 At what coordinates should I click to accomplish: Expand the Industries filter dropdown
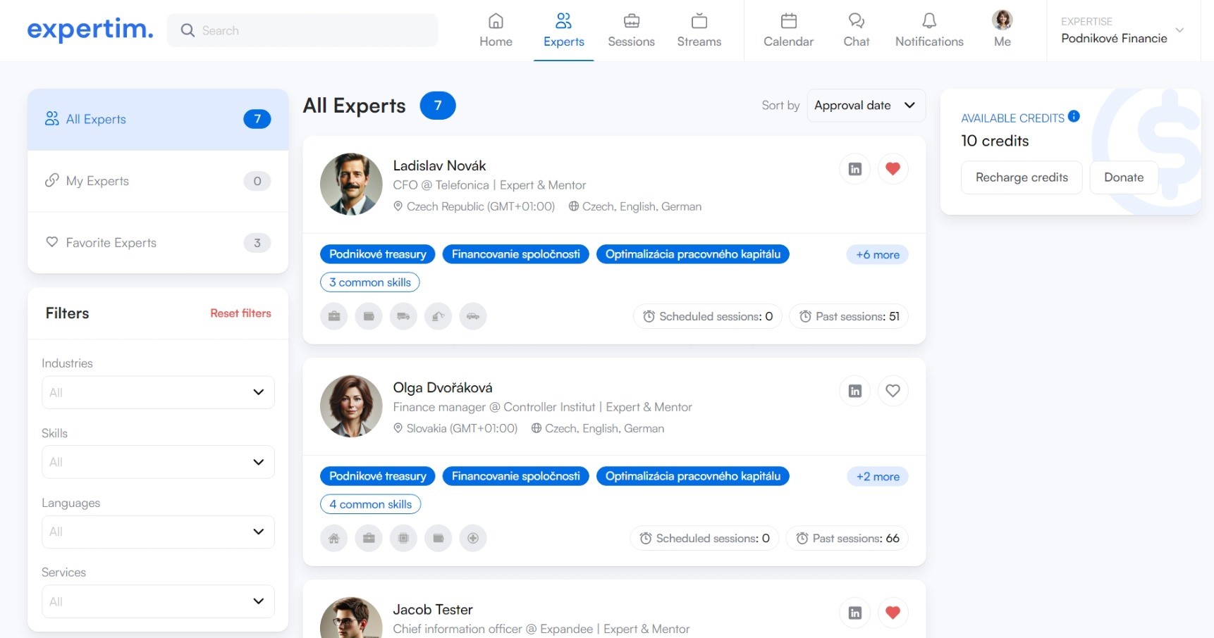pyautogui.click(x=158, y=392)
